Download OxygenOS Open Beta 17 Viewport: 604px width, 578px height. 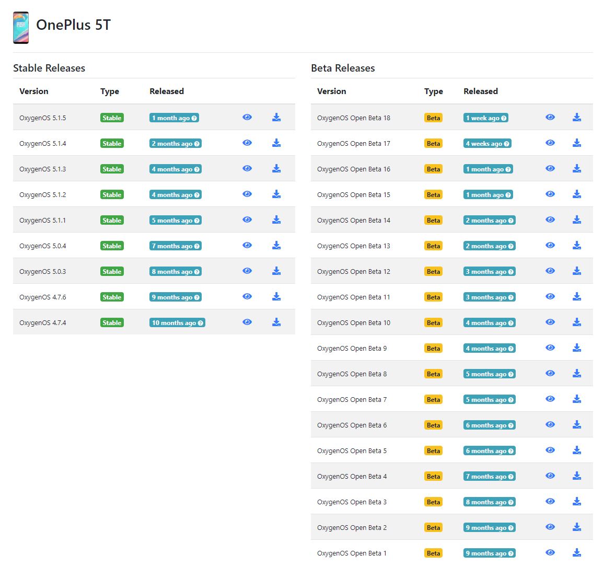click(577, 143)
